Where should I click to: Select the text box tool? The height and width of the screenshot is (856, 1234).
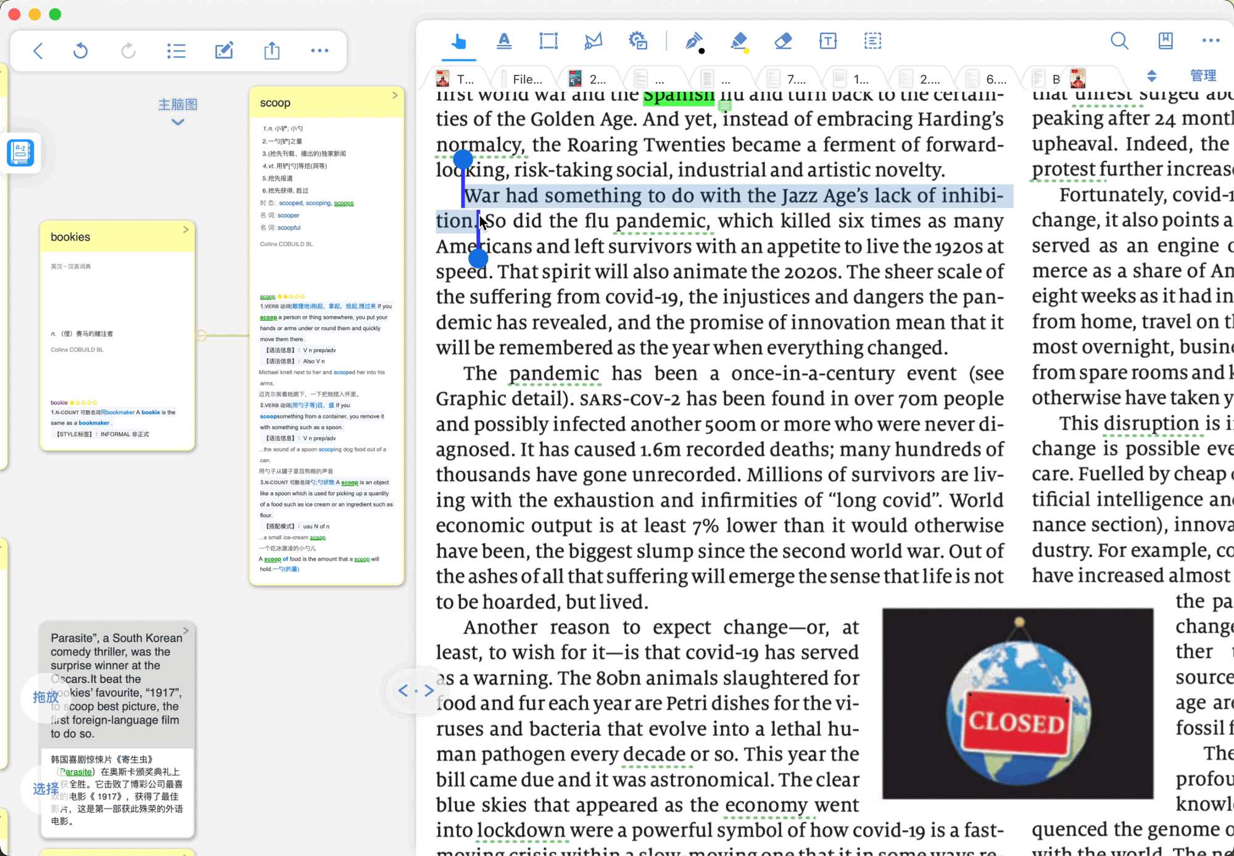pos(828,41)
